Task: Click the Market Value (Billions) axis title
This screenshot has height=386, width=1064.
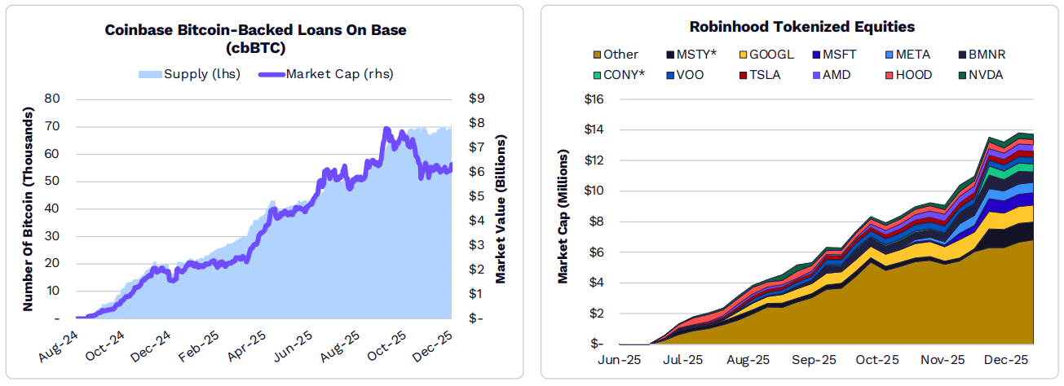Action: (x=501, y=209)
